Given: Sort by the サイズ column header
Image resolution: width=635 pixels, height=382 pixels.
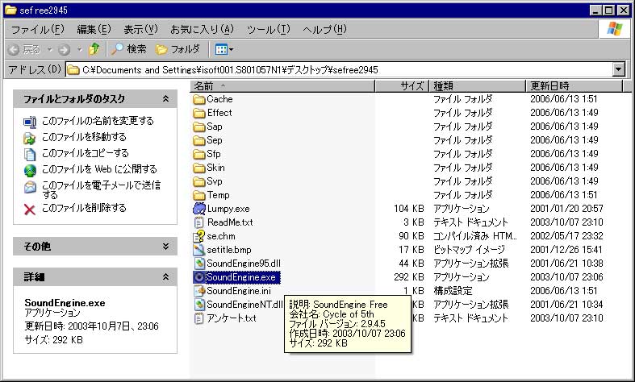Looking at the screenshot, I should (x=402, y=85).
